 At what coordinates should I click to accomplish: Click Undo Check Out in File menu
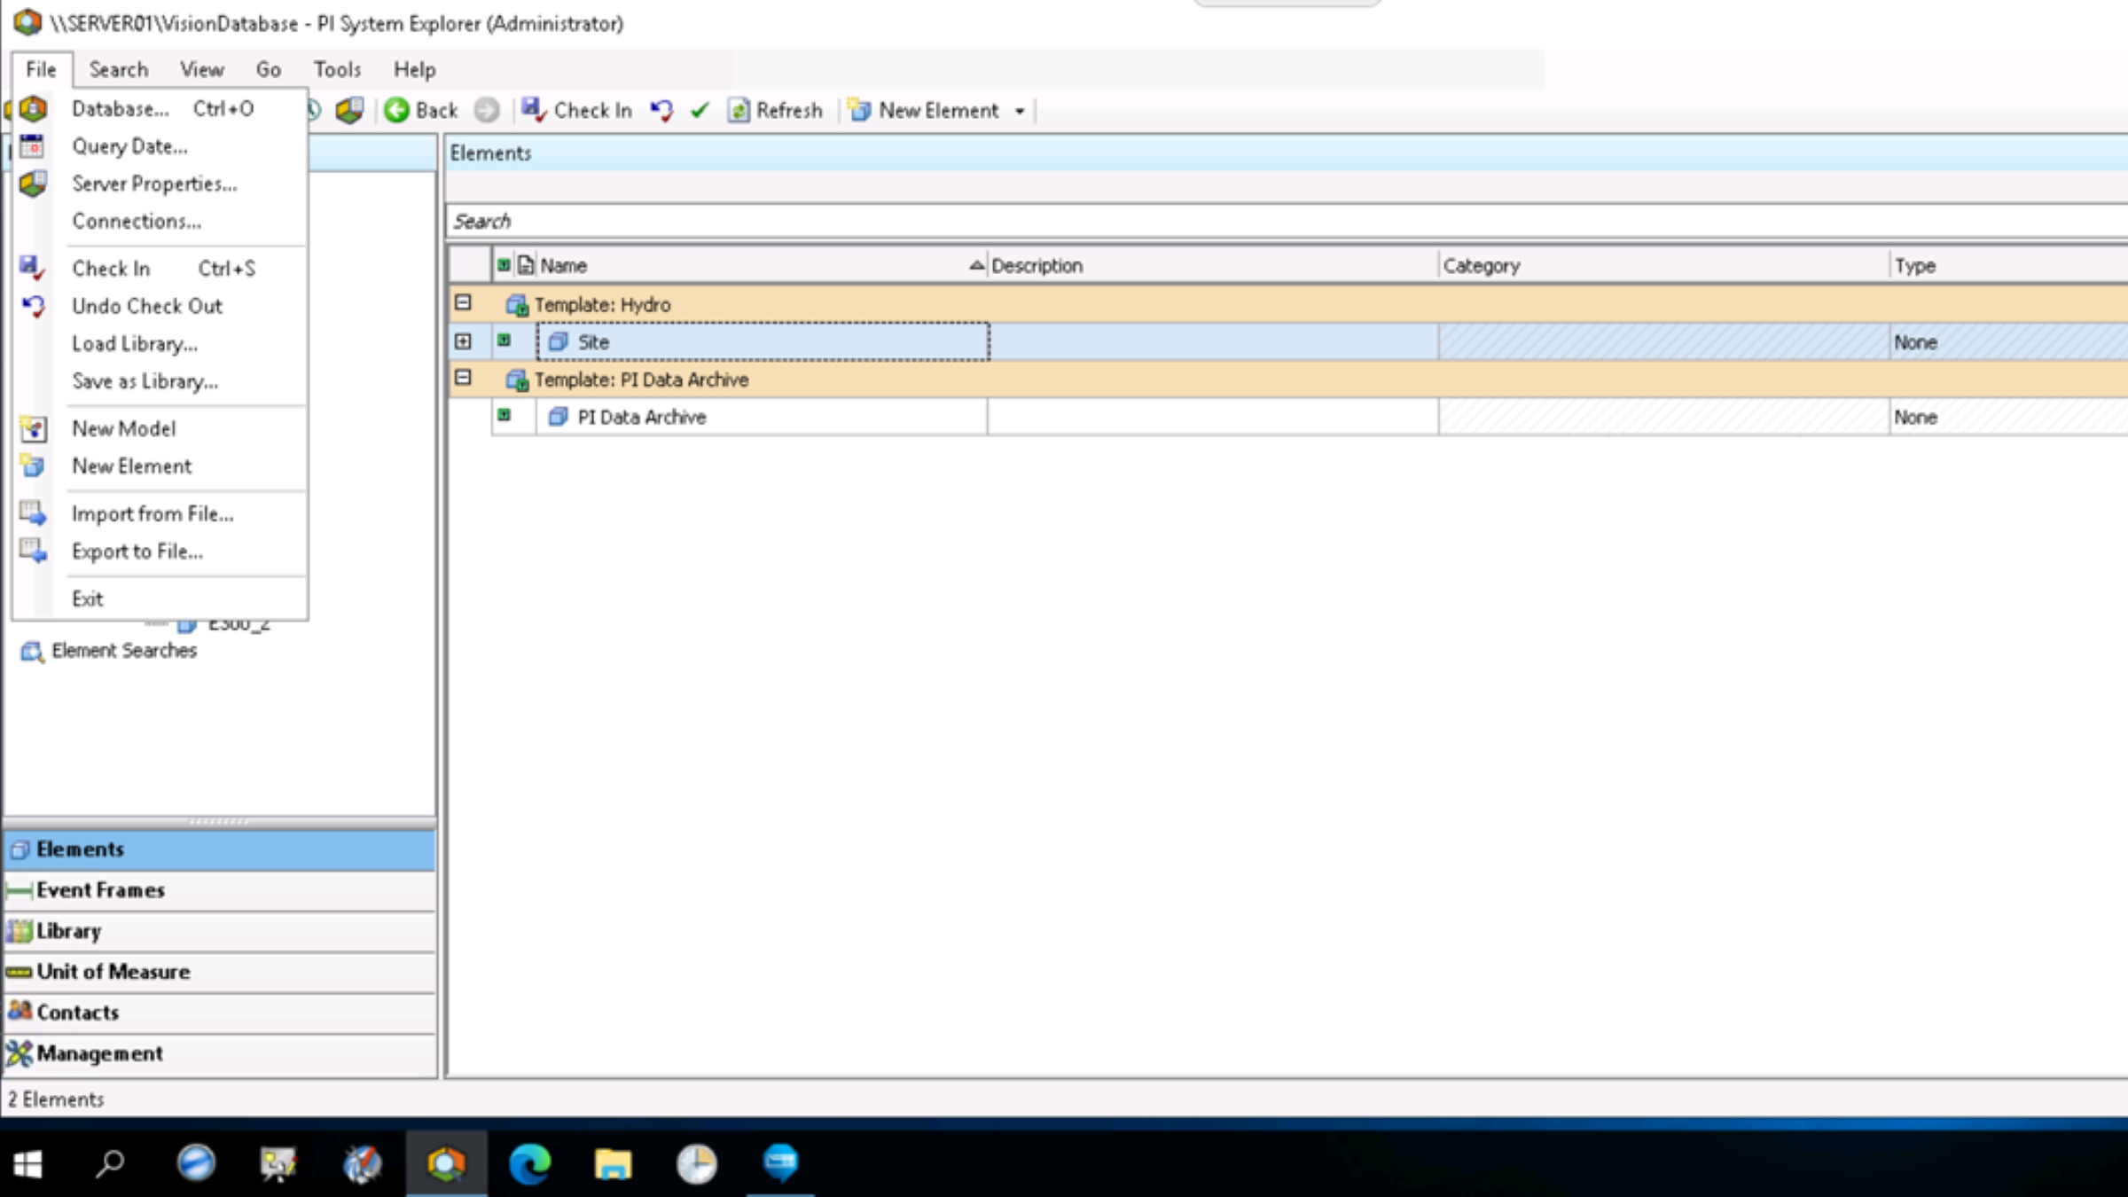click(x=146, y=304)
